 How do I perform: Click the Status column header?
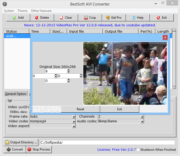(x=16, y=31)
